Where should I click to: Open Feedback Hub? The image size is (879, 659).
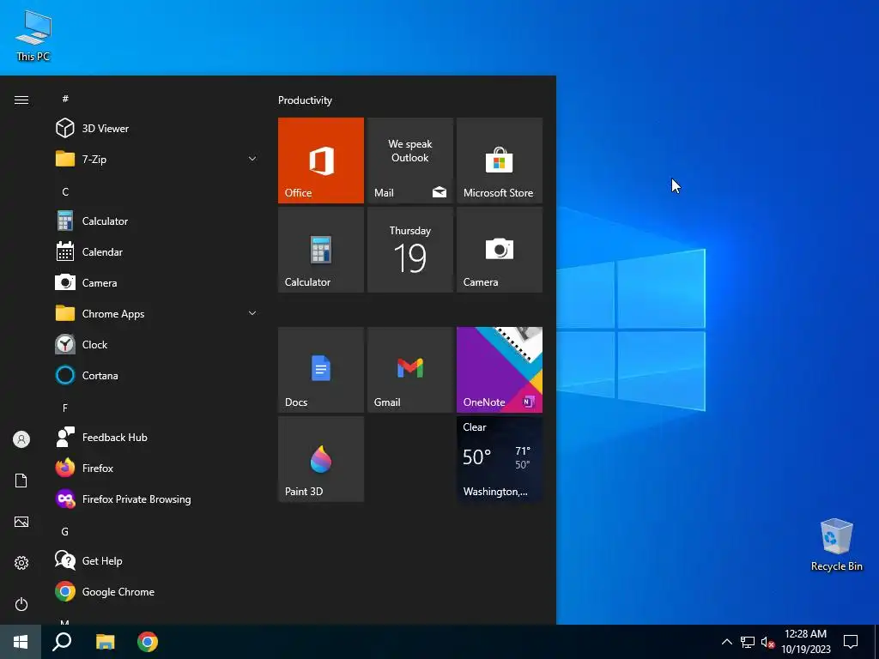pyautogui.click(x=157, y=437)
